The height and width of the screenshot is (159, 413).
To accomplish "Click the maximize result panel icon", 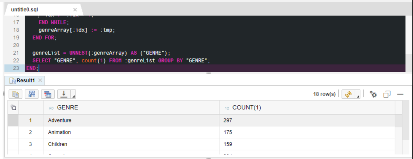I will point(386,94).
